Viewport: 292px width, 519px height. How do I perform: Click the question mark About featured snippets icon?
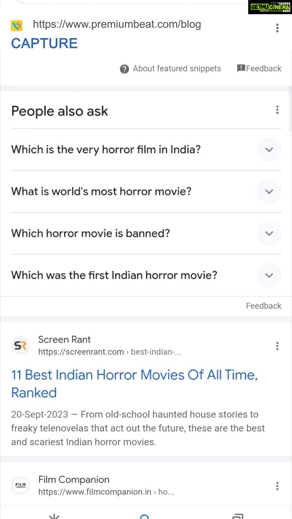[x=125, y=69]
